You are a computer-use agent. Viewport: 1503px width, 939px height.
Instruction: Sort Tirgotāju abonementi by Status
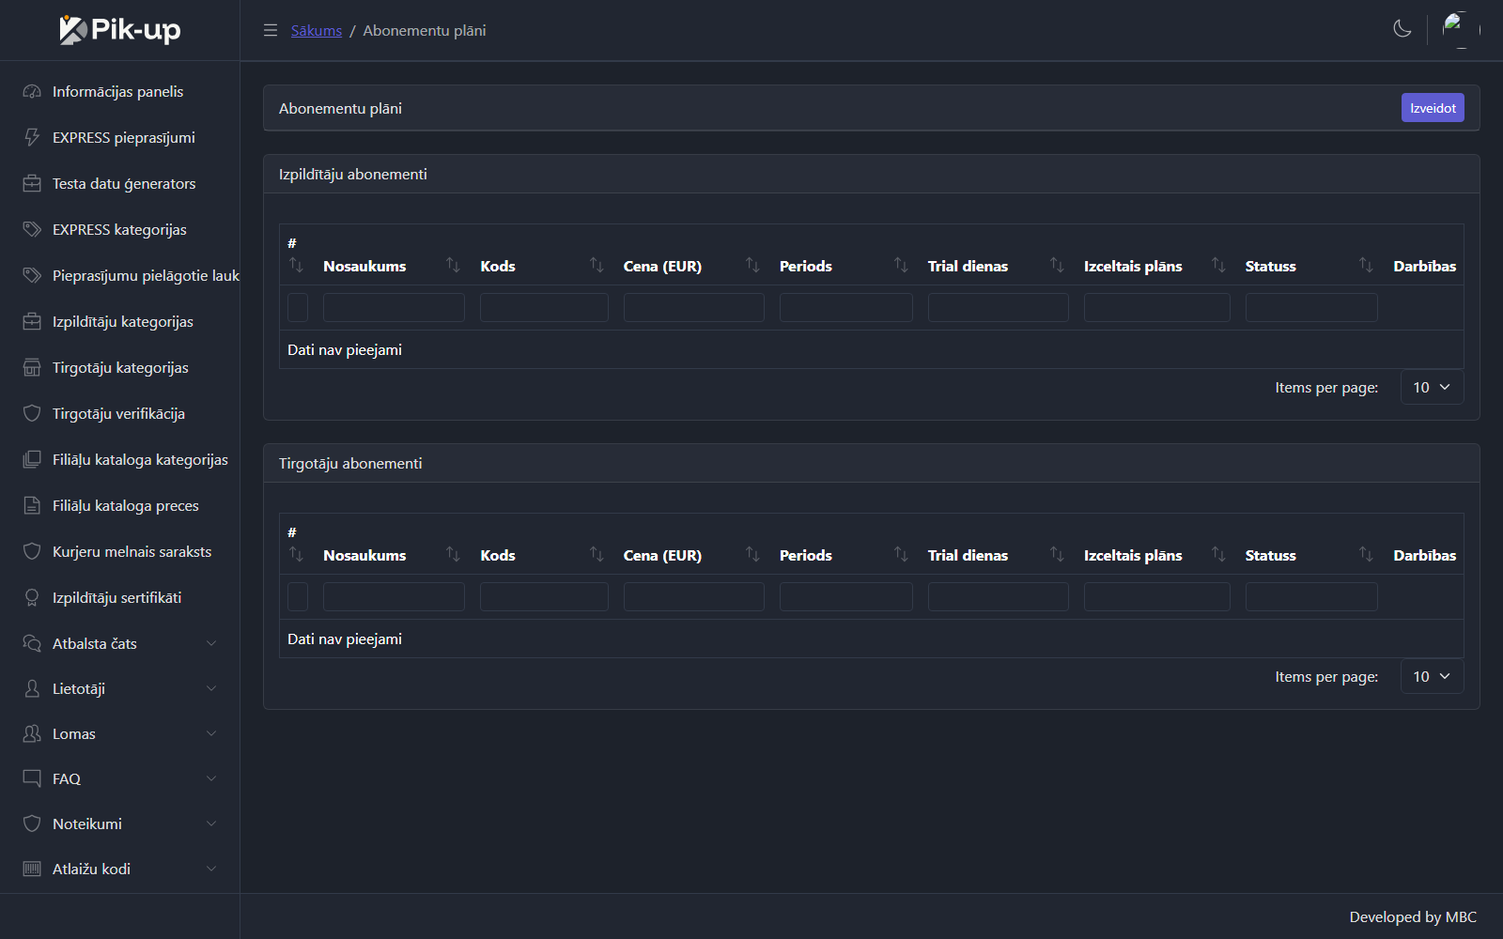point(1366,555)
